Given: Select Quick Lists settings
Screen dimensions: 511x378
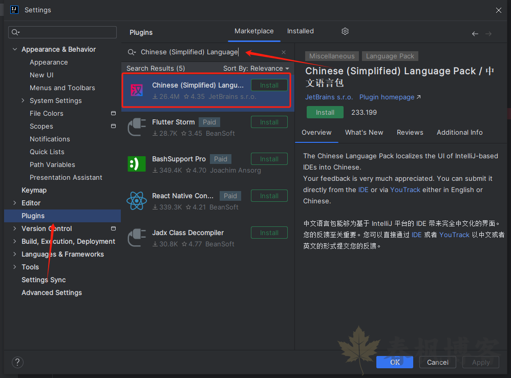Looking at the screenshot, I should click(47, 152).
